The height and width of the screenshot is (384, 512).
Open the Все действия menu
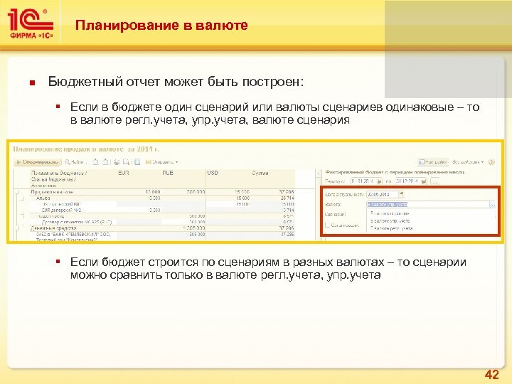click(x=468, y=162)
